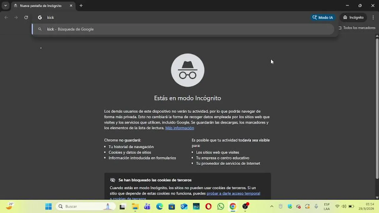Click Estás en modo Incógnito heading

click(187, 98)
